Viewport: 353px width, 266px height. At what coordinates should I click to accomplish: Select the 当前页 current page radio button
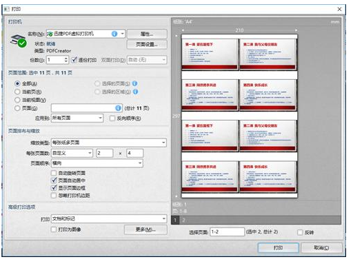click(x=17, y=92)
